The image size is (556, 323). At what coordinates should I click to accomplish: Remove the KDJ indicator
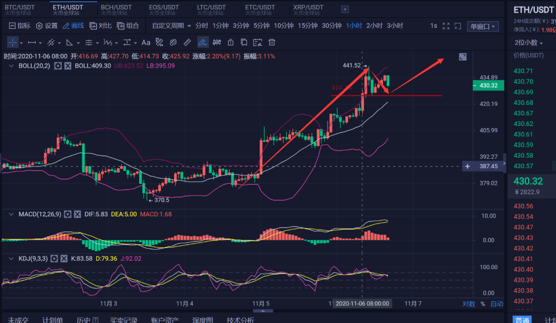click(x=64, y=259)
